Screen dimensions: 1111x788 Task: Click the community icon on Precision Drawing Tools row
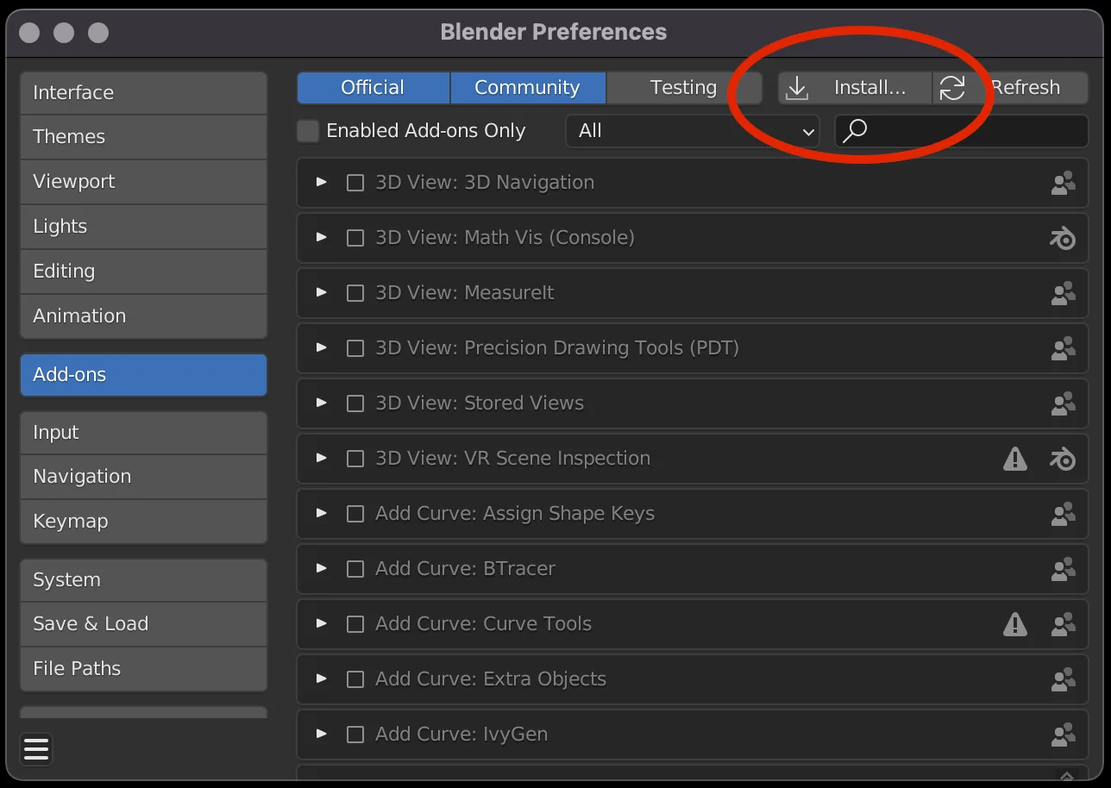[x=1063, y=348]
